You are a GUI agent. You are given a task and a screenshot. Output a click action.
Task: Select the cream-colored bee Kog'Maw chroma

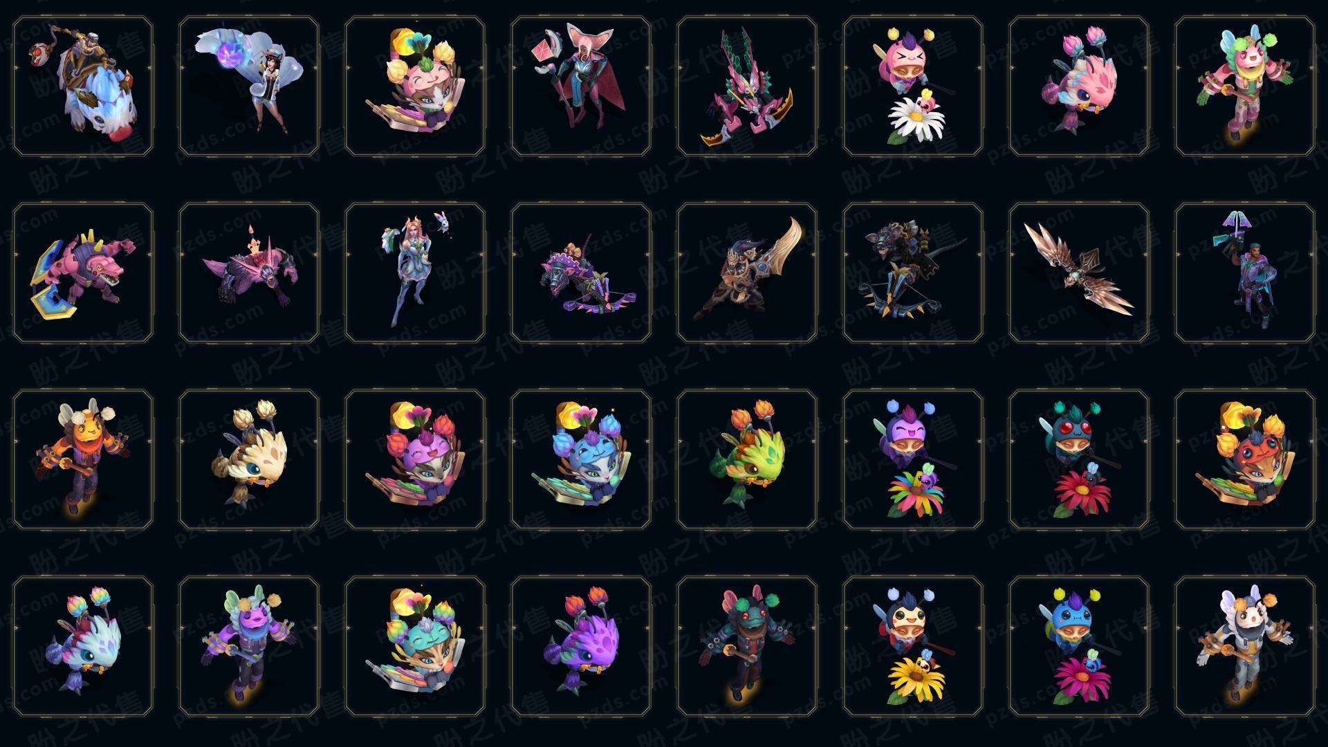coord(249,459)
